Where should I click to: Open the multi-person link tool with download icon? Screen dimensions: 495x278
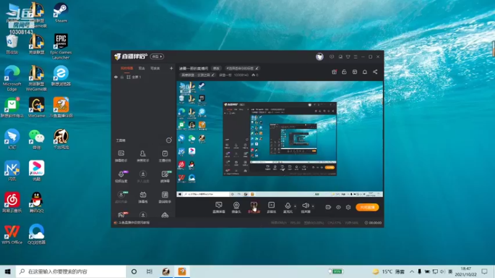[143, 177]
